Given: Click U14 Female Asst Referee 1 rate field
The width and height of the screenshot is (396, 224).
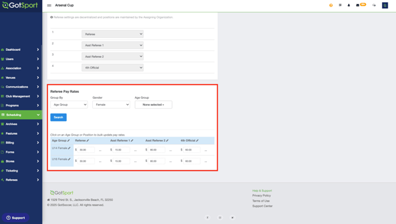Looking at the screenshot, I should [122, 150].
